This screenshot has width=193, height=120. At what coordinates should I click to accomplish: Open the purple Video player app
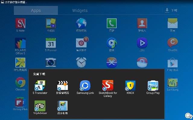tap(142, 43)
